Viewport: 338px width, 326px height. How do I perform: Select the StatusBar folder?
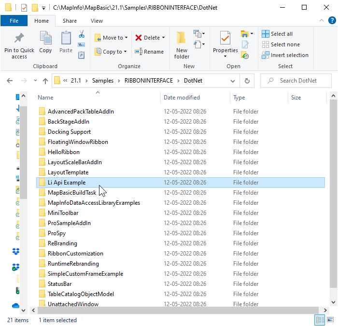(181, 284)
